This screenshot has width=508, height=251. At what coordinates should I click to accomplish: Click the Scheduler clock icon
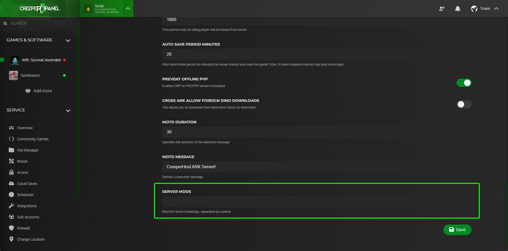[11, 194]
